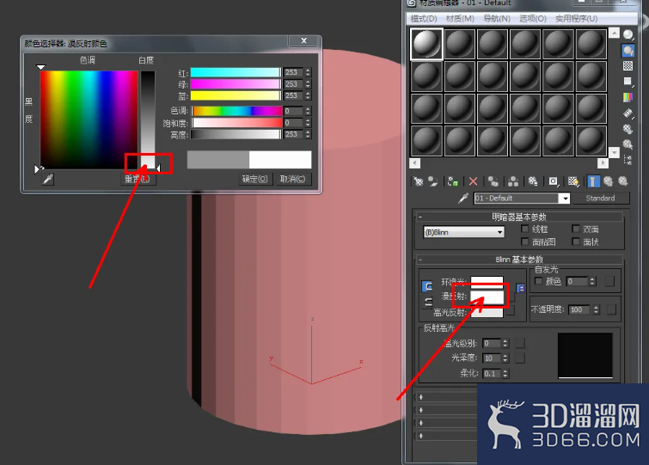
Task: Toggle the Backlight icon in side toolbar
Action: coord(628,51)
